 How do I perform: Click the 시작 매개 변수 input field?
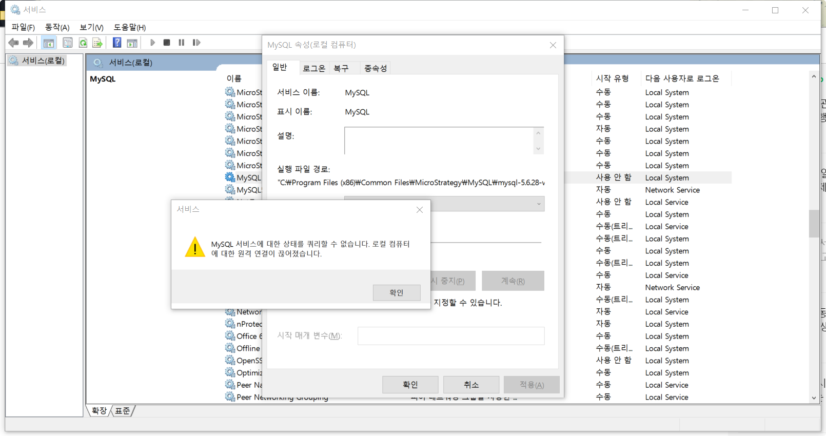[451, 336]
